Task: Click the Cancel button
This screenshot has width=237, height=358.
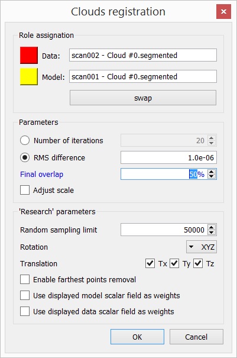Action: [x=196, y=337]
